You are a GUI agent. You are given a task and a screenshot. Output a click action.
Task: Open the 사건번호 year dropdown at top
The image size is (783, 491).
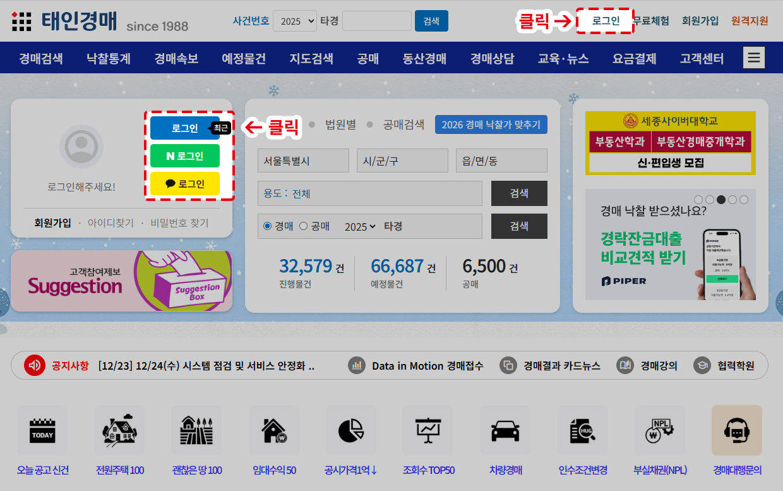(x=295, y=21)
